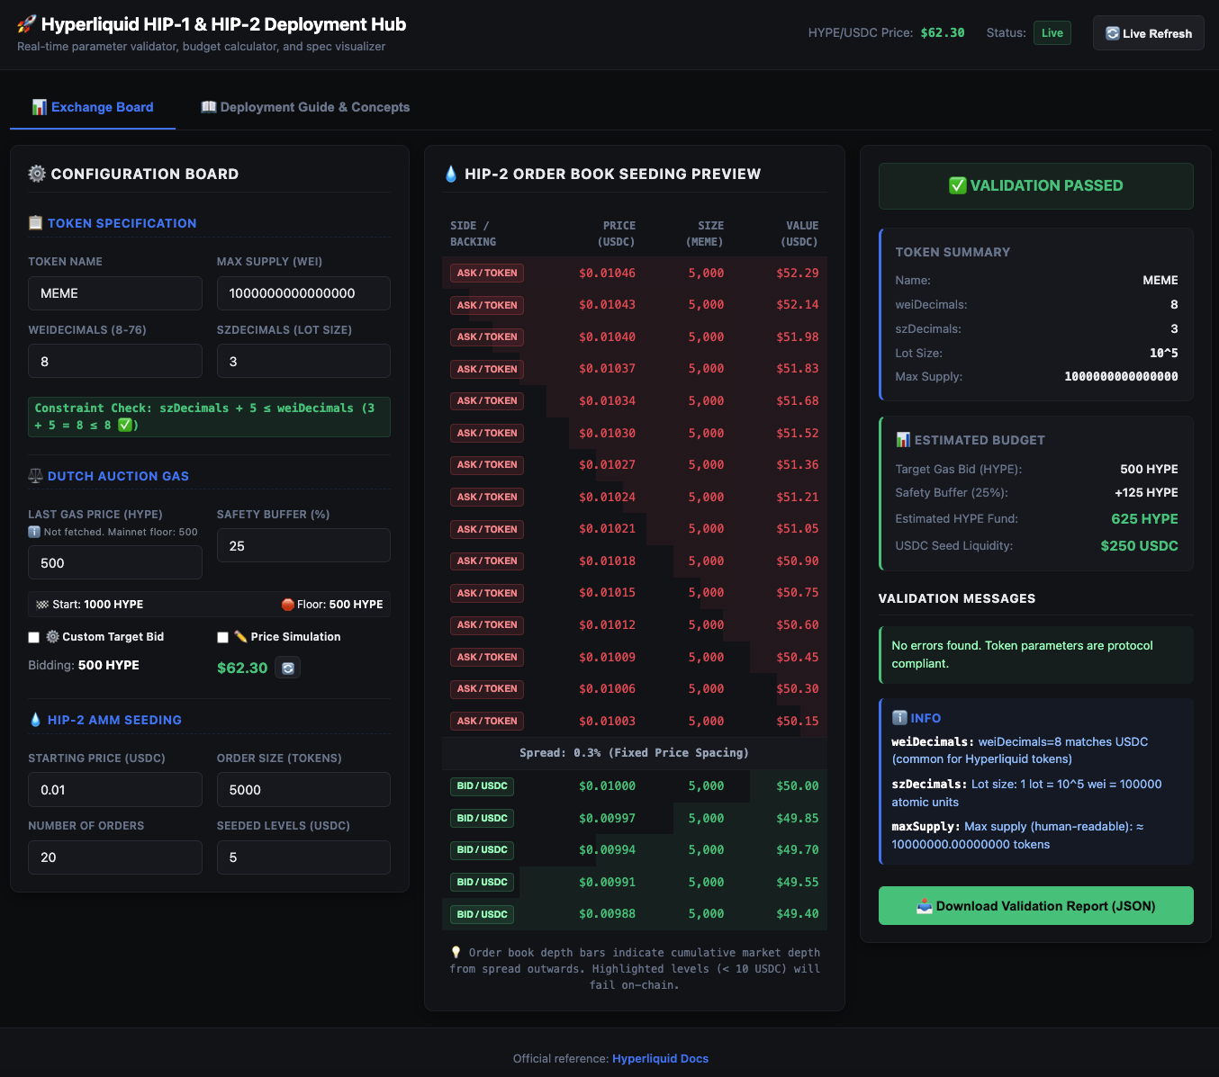Click the green checkmark icon in Validation Passed
Viewport: 1219px width, 1077px height.
coord(958,185)
